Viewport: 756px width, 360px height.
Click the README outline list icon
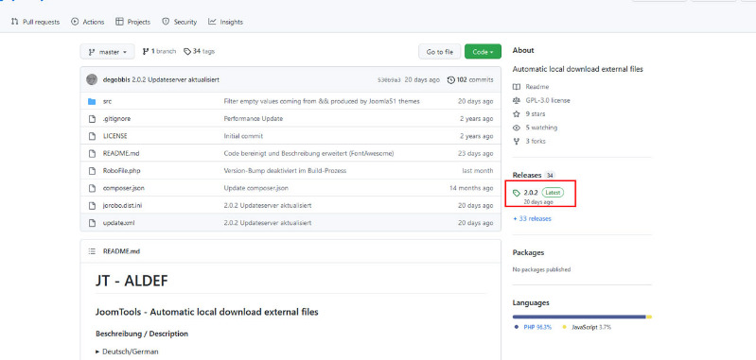(x=92, y=251)
